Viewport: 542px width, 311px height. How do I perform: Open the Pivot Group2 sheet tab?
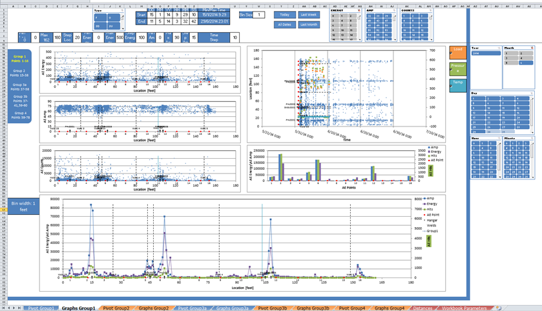(x=116, y=308)
